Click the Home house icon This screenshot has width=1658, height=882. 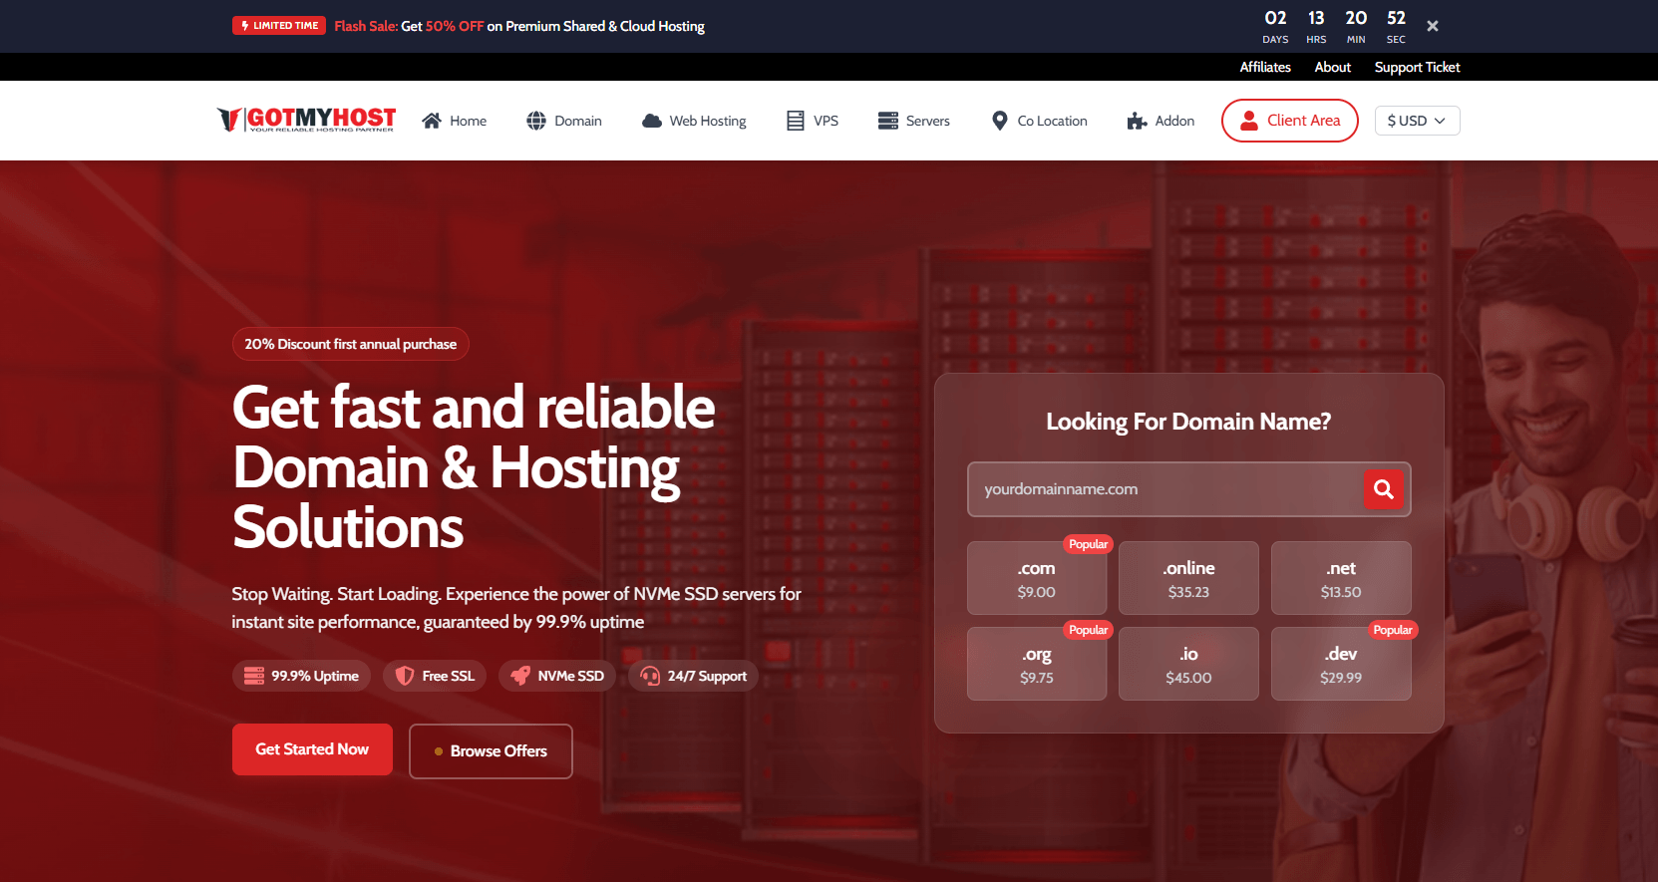pyautogui.click(x=432, y=121)
